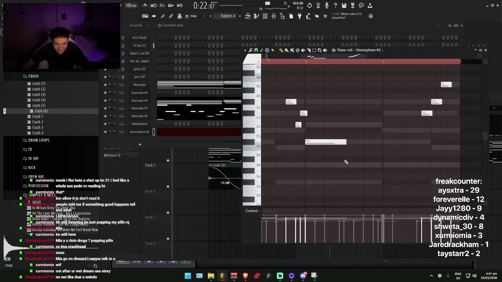
Task: Open the chat bubble icon in top toolbar
Action: [361, 5]
